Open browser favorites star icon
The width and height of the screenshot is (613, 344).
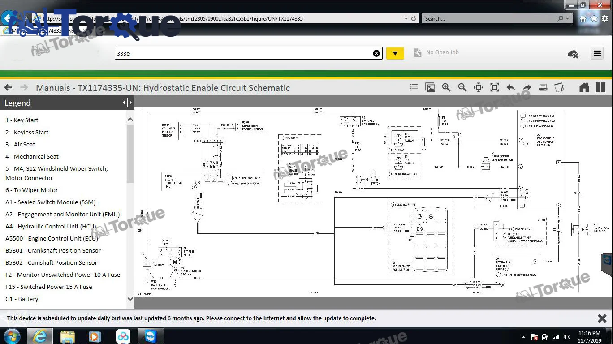pos(594,19)
